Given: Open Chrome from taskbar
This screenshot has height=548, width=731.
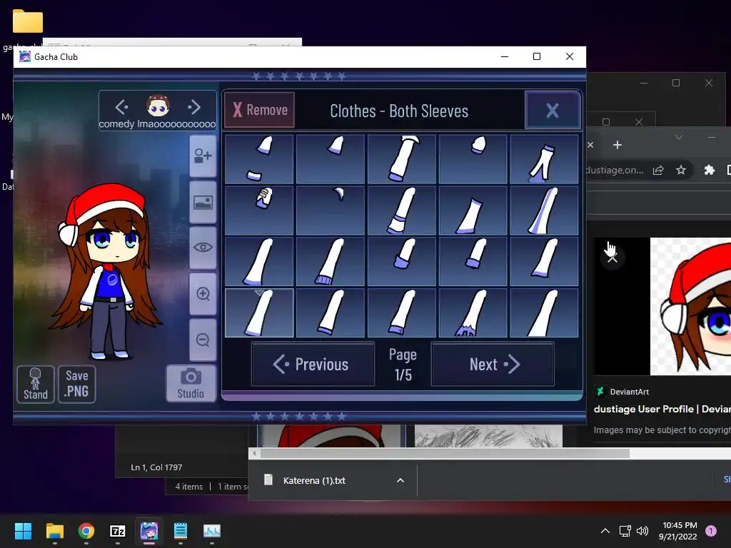Looking at the screenshot, I should point(86,531).
